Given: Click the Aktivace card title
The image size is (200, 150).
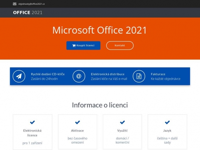Looking at the screenshot, I should click(x=77, y=131).
